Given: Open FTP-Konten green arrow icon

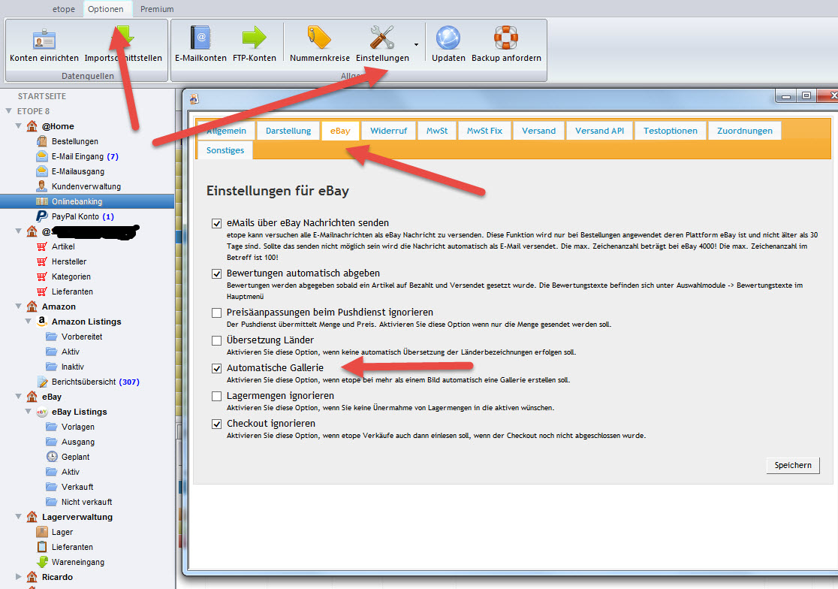Looking at the screenshot, I should pyautogui.click(x=254, y=38).
